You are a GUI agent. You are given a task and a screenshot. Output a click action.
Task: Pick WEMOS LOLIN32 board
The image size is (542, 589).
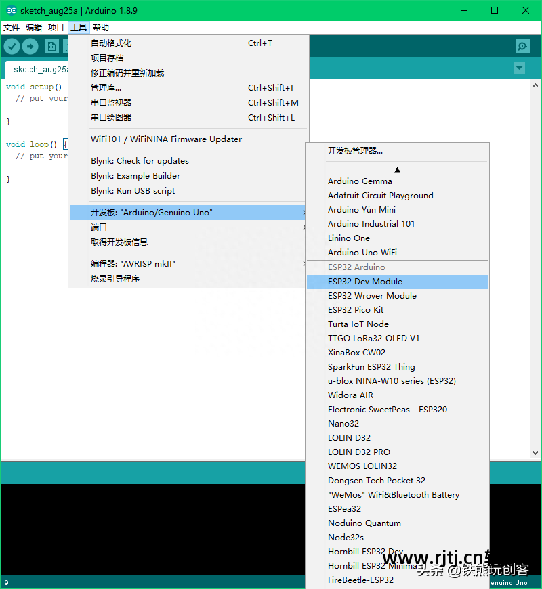pyautogui.click(x=397, y=466)
